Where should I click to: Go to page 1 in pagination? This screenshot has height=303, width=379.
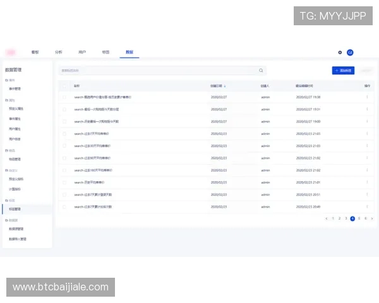pos(333,218)
